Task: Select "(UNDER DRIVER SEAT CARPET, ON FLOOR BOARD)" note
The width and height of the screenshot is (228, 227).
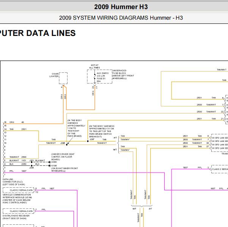Action: pyautogui.click(x=63, y=157)
